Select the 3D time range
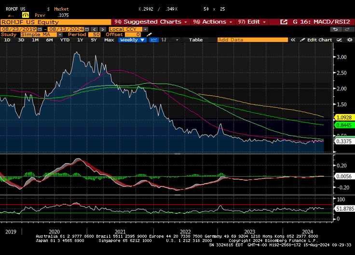Viewport: 355px width, 255px height. (21, 40)
